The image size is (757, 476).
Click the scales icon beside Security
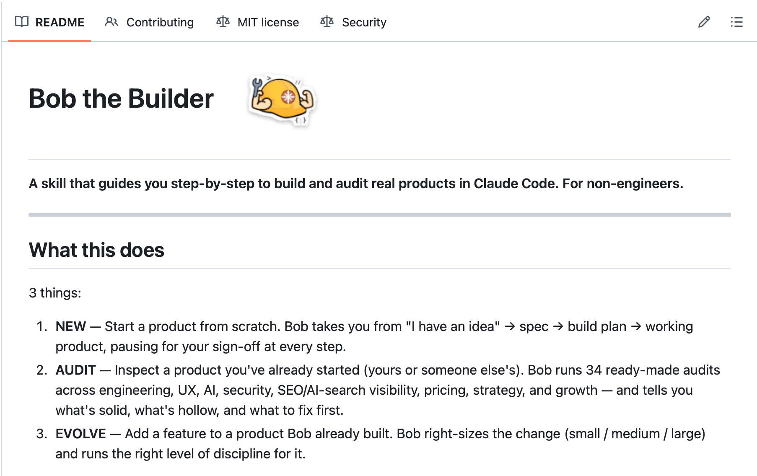click(327, 22)
